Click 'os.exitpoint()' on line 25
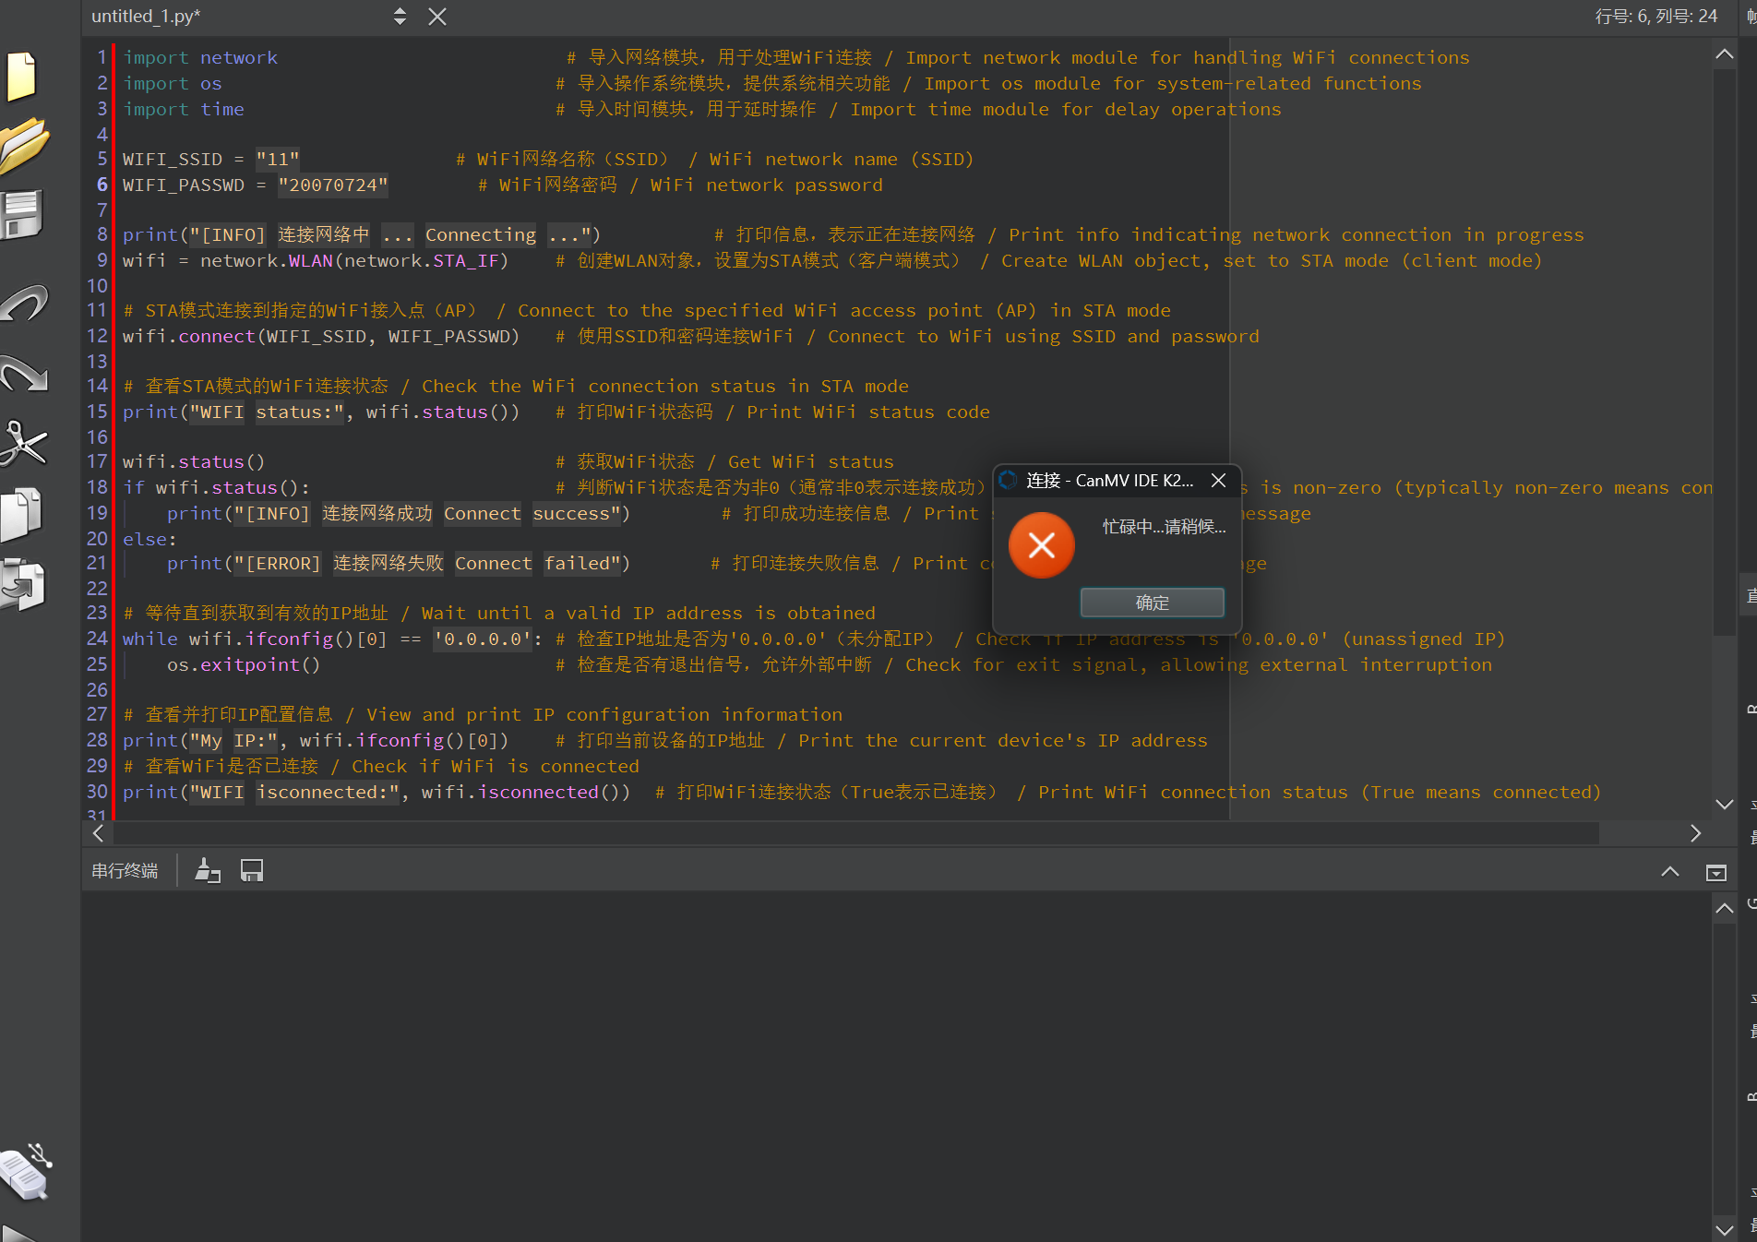Viewport: 1757px width, 1242px height. point(244,664)
